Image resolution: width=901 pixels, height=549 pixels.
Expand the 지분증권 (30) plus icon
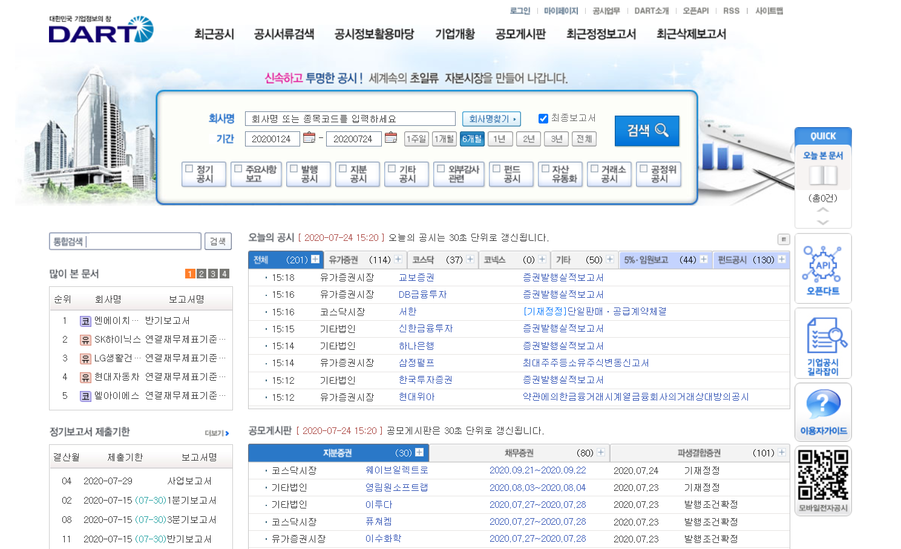[419, 452]
